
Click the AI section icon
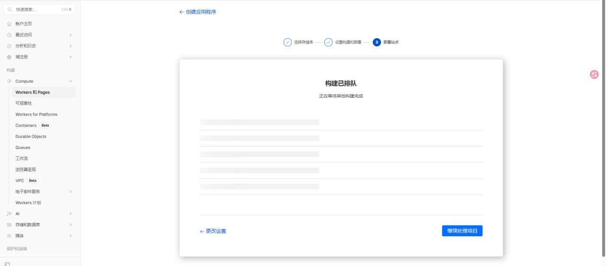click(9, 214)
